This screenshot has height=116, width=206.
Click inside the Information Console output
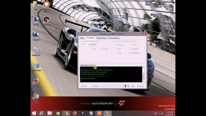click(x=111, y=74)
